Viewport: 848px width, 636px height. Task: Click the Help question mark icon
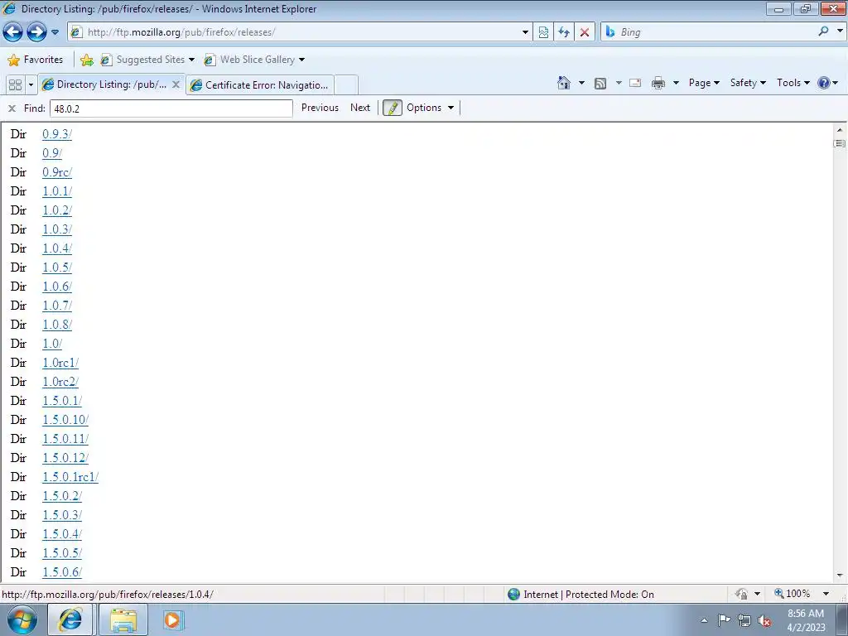(824, 83)
